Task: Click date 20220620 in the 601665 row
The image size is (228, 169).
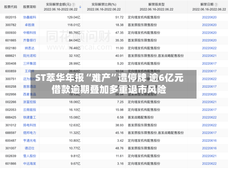Action: coord(209,40)
